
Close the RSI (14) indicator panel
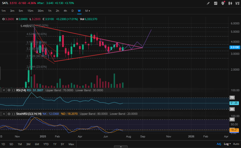tap(4, 90)
